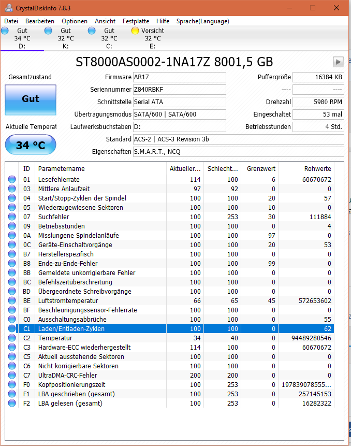
Task: Click the CrystalDiskInfo title bar icon
Action: pyautogui.click(x=9, y=8)
